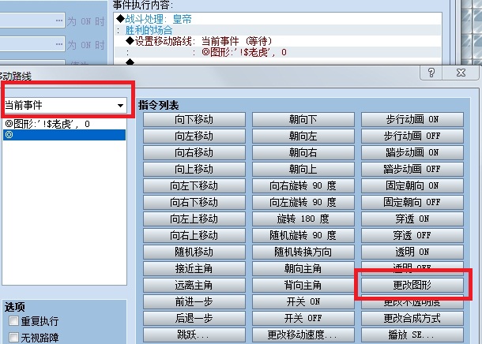Select the 向右移动 command
The height and width of the screenshot is (344, 482).
[x=194, y=152]
